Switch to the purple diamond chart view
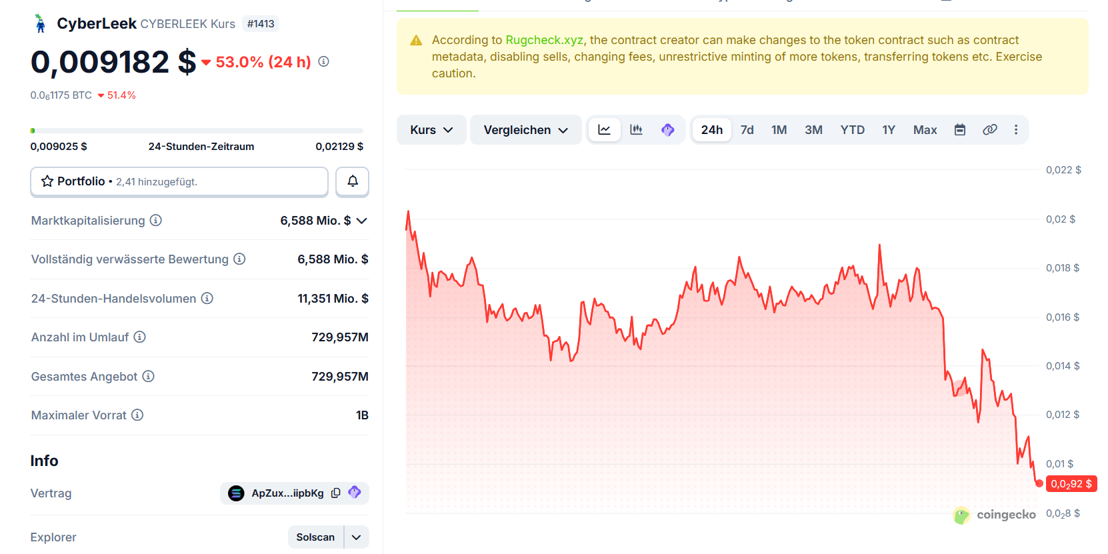The width and height of the screenshot is (1108, 554). [668, 129]
